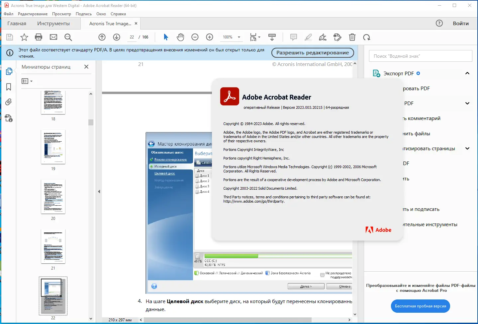Expand the organize pages tool chevron
Image resolution: width=478 pixels, height=324 pixels.
click(x=467, y=149)
